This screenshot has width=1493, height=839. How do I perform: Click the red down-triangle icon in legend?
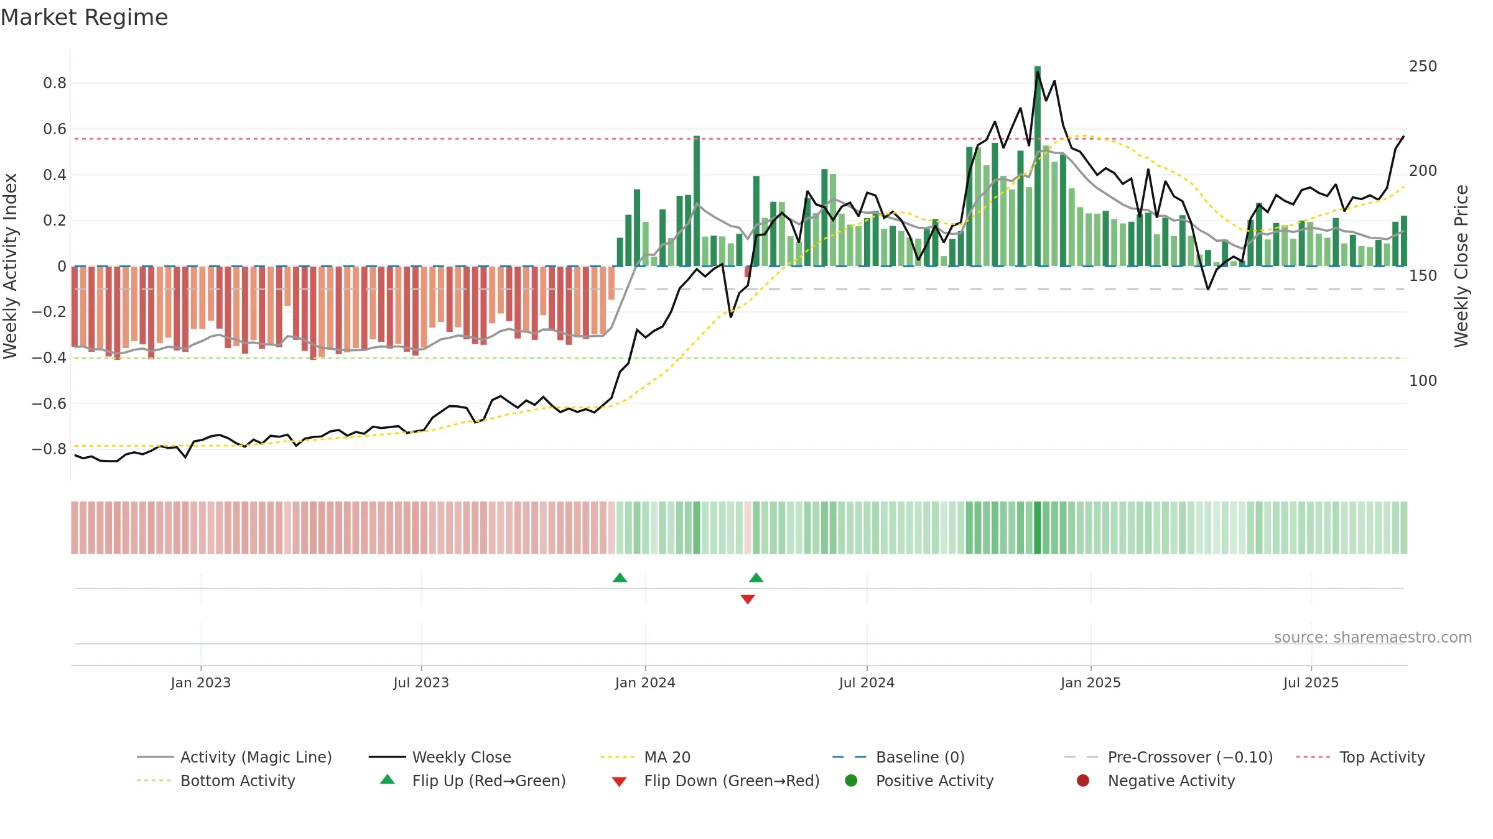pos(619,782)
